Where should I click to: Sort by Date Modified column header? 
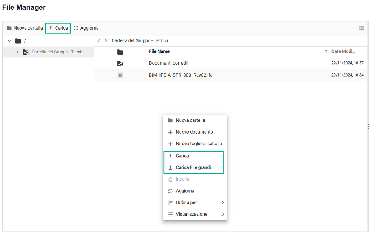(343, 52)
